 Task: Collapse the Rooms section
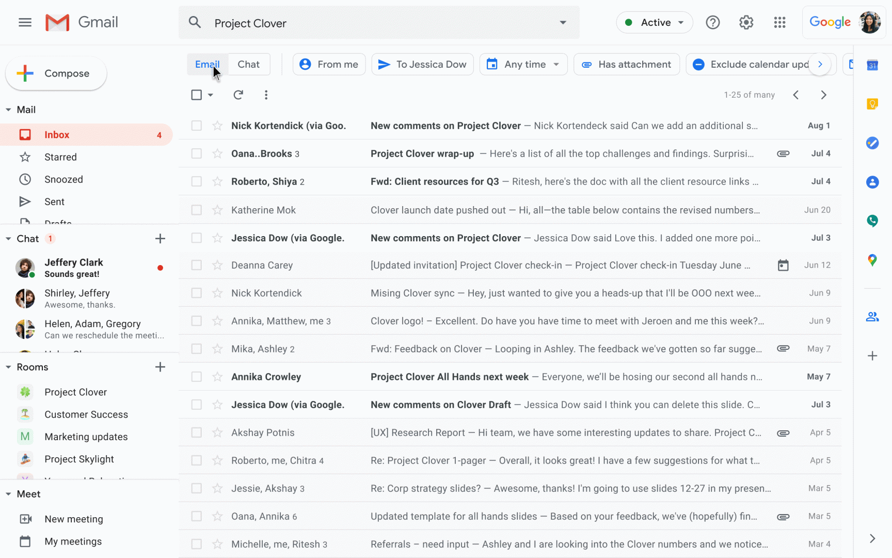pos(8,367)
